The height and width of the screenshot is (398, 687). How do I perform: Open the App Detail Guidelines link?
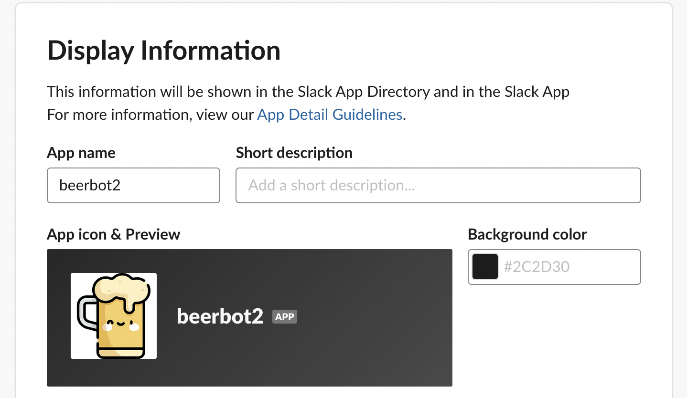(330, 115)
